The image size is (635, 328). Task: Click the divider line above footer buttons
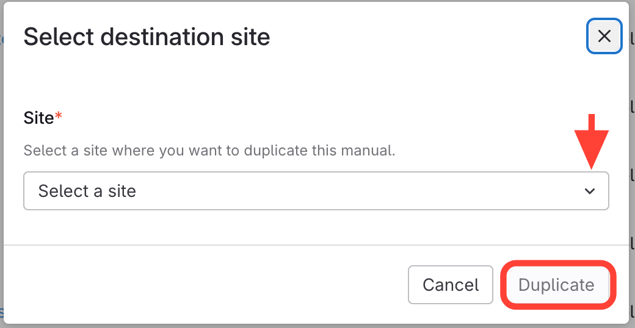pos(316,245)
